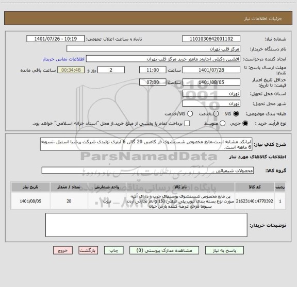Select the متوسط purchase type radio
Viewport: 297px width, 287px height.
pyautogui.click(x=223, y=124)
